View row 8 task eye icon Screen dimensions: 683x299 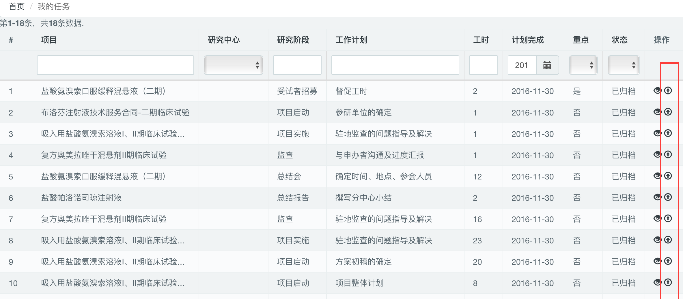[x=657, y=240]
